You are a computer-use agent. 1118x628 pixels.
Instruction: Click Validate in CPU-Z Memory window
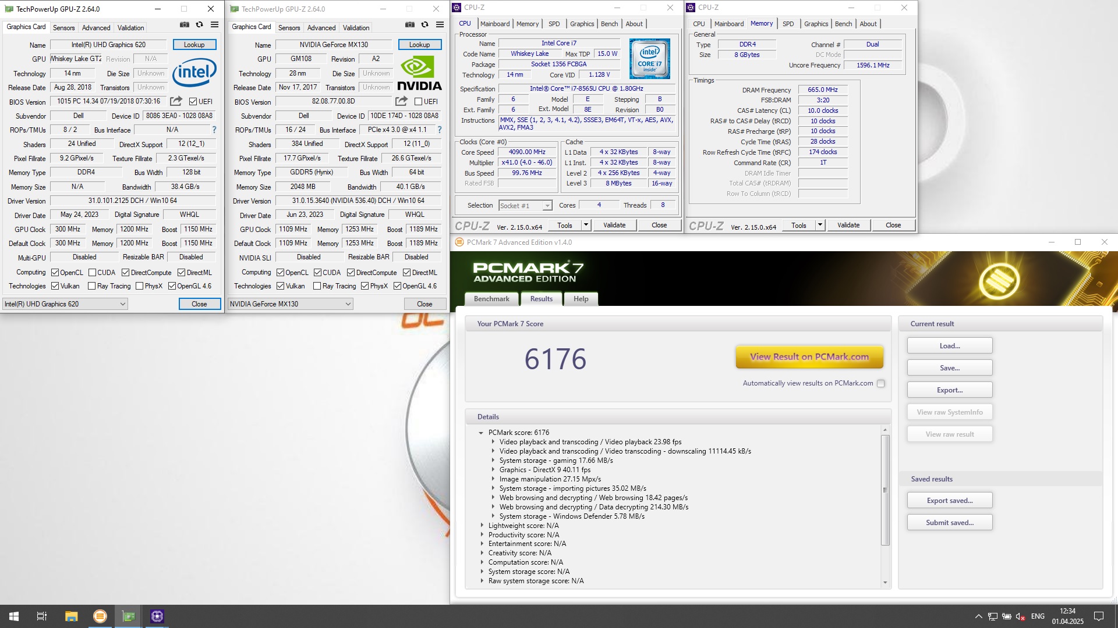[x=848, y=225]
